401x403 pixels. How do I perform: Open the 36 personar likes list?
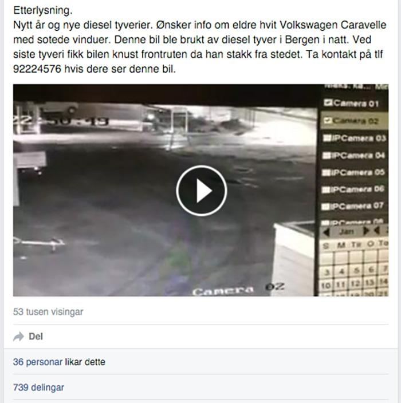38,362
